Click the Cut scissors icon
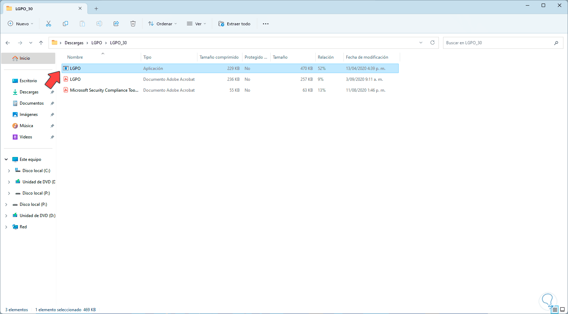568x314 pixels. click(49, 24)
